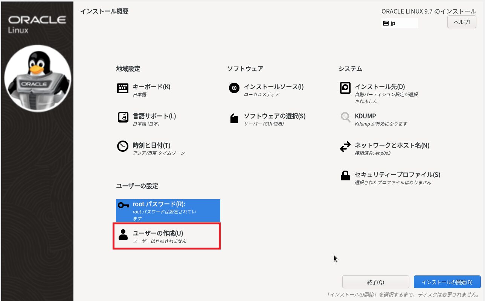Click the package icon for ソフトウェアの選択
485x301 pixels.
click(234, 118)
